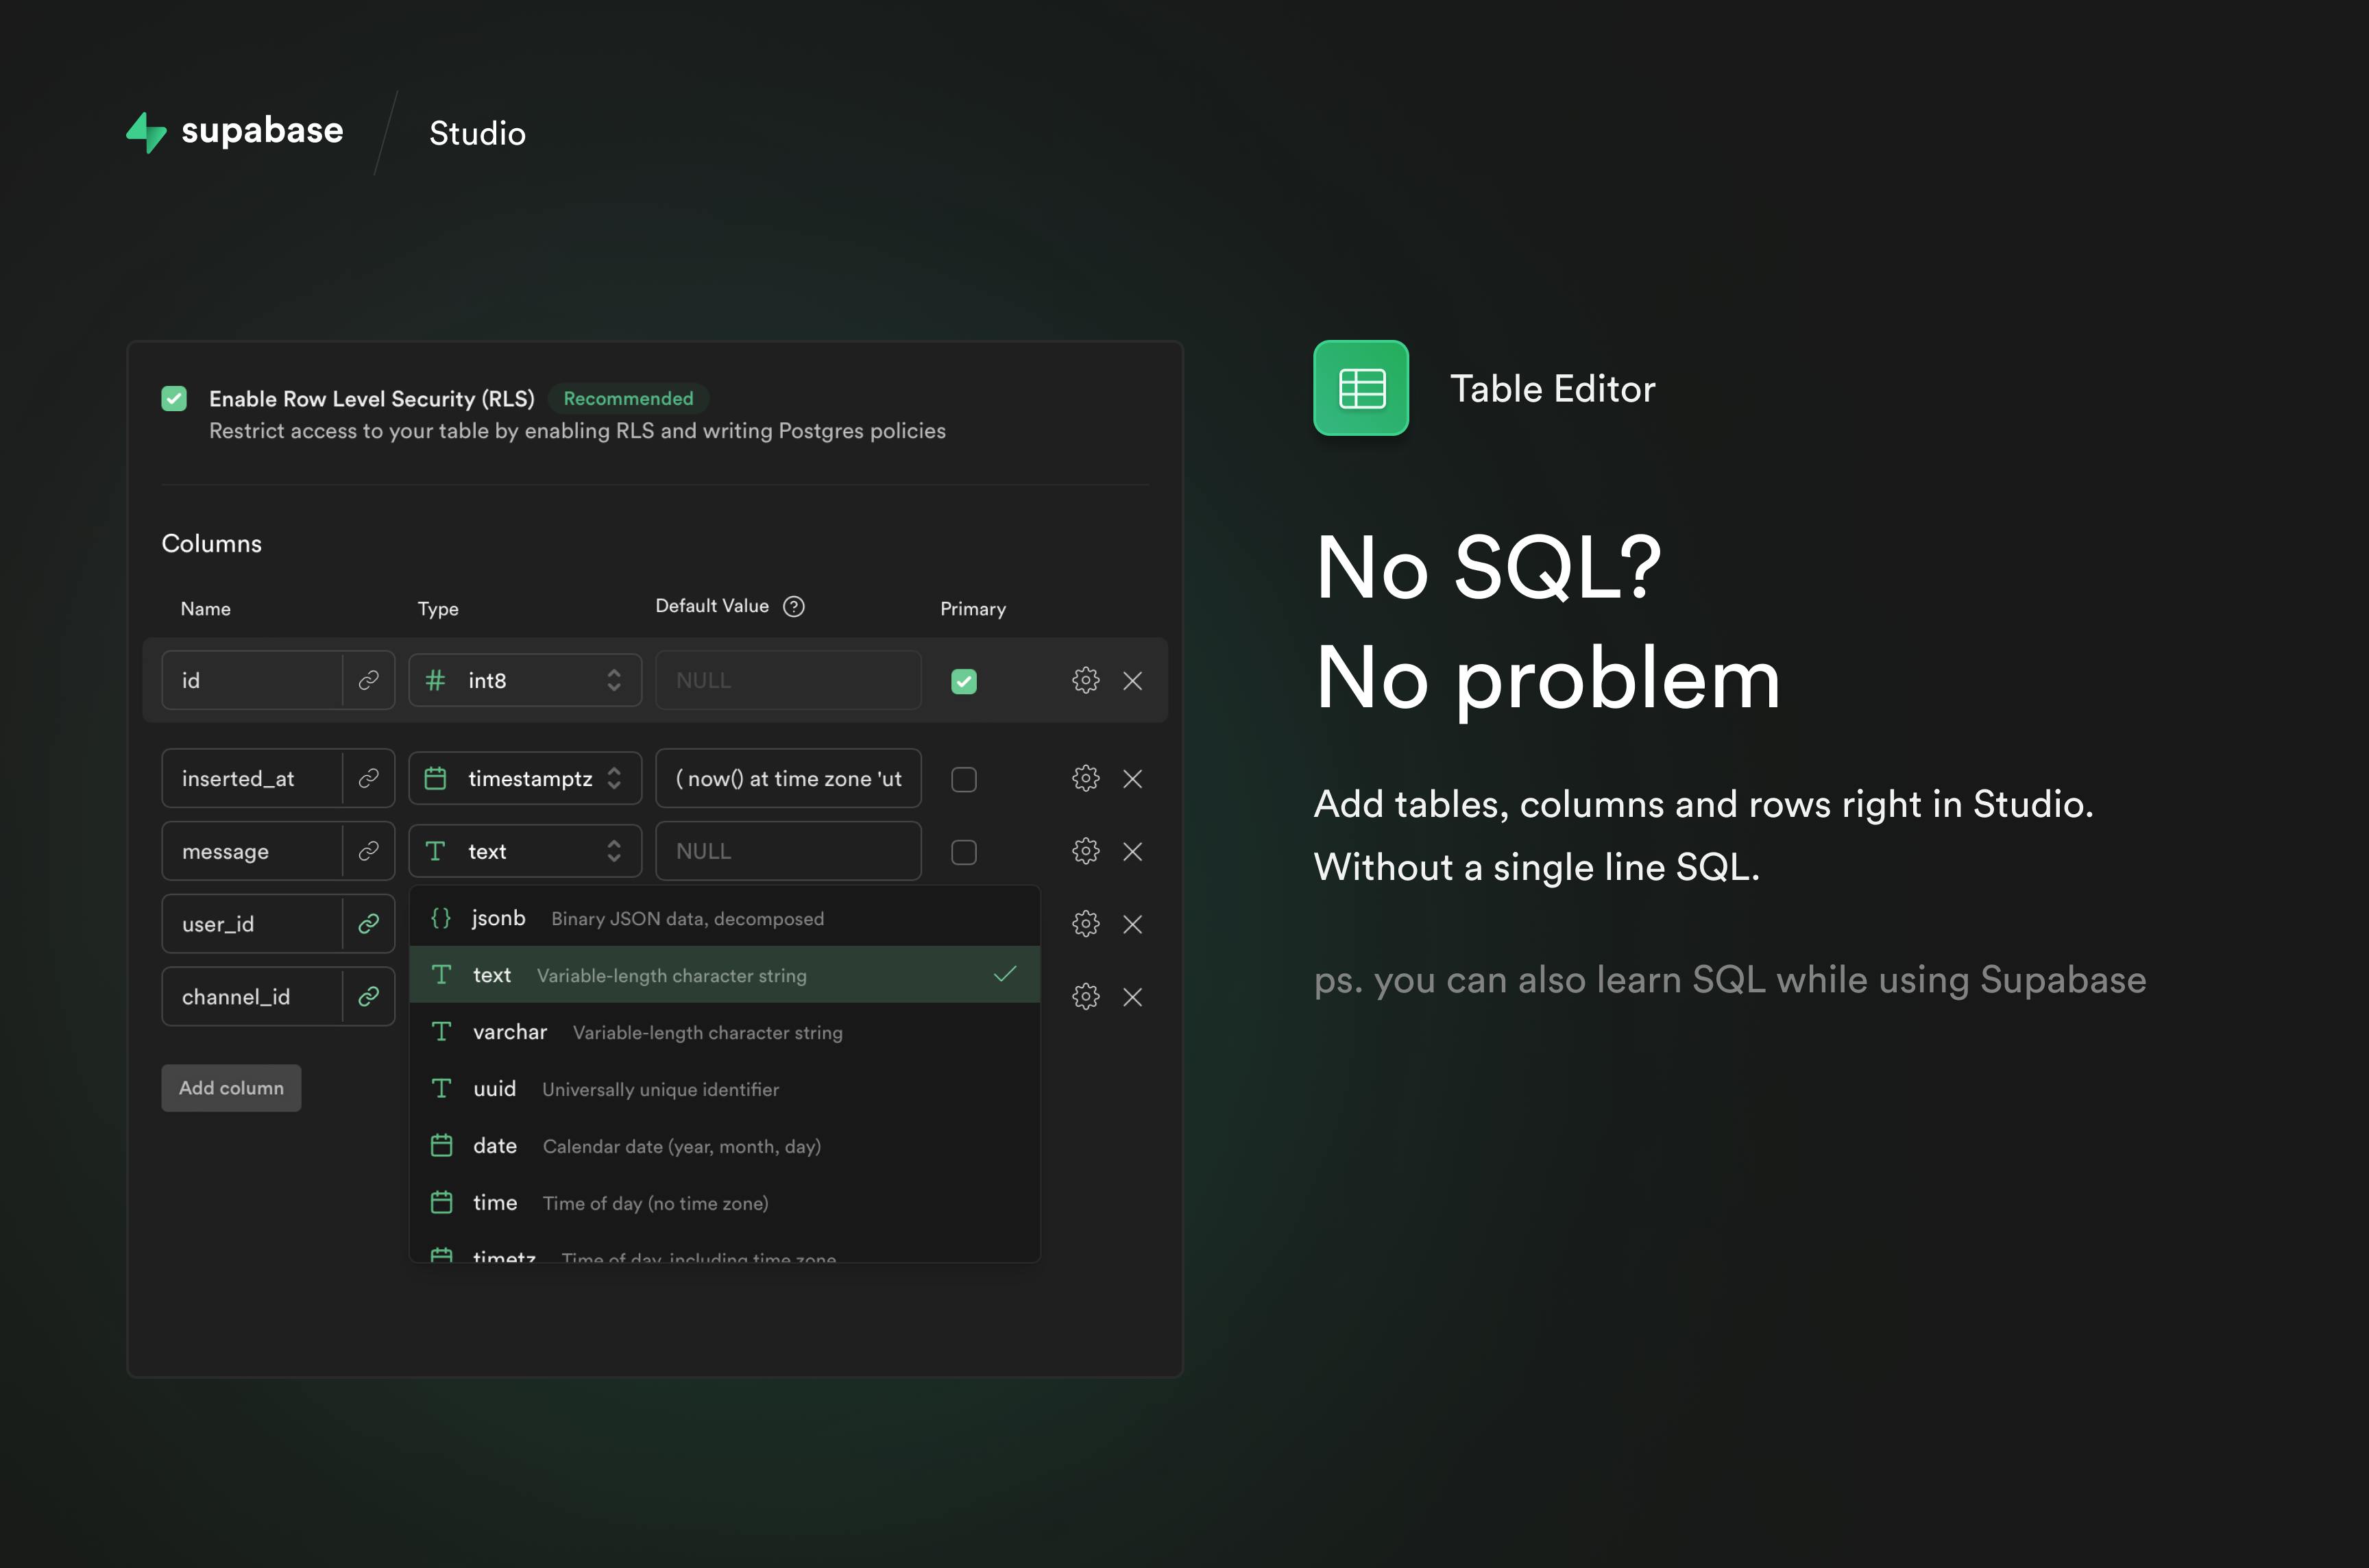Click the Type column header
2369x1568 pixels.
coord(438,609)
